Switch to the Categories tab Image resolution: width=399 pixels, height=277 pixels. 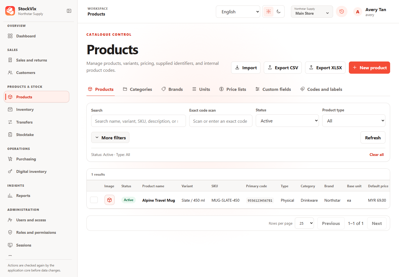pyautogui.click(x=137, y=89)
